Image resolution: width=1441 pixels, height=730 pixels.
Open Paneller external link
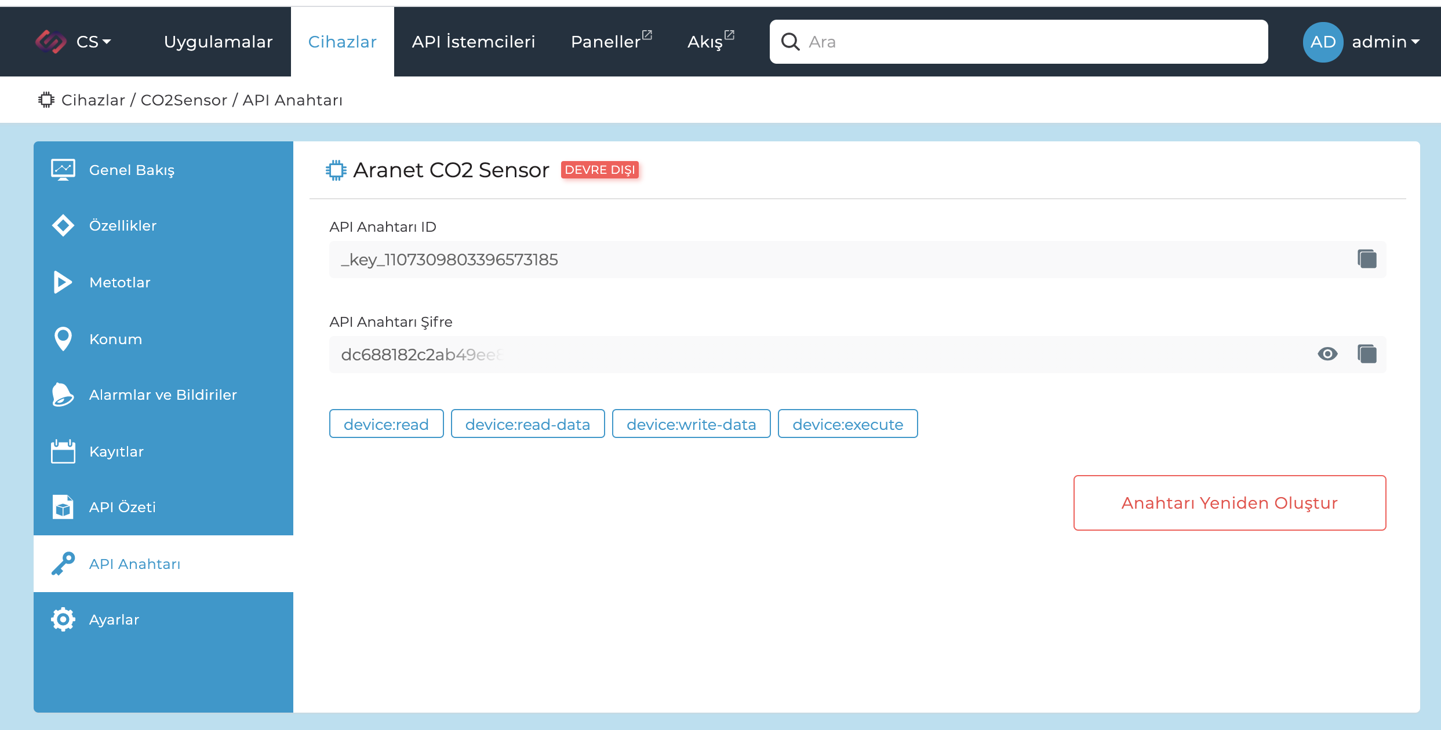coord(611,42)
